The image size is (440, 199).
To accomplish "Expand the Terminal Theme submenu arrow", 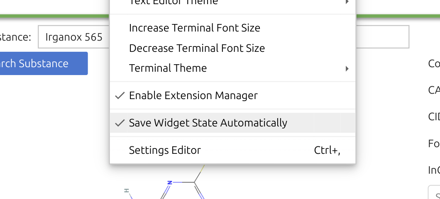I will pyautogui.click(x=347, y=68).
